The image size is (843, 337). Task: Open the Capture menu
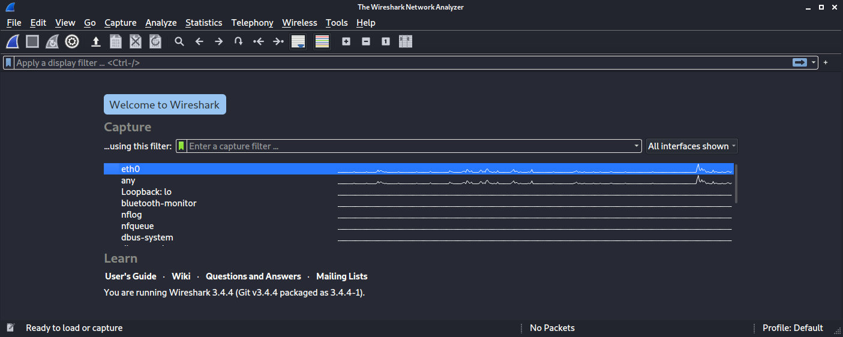click(121, 22)
